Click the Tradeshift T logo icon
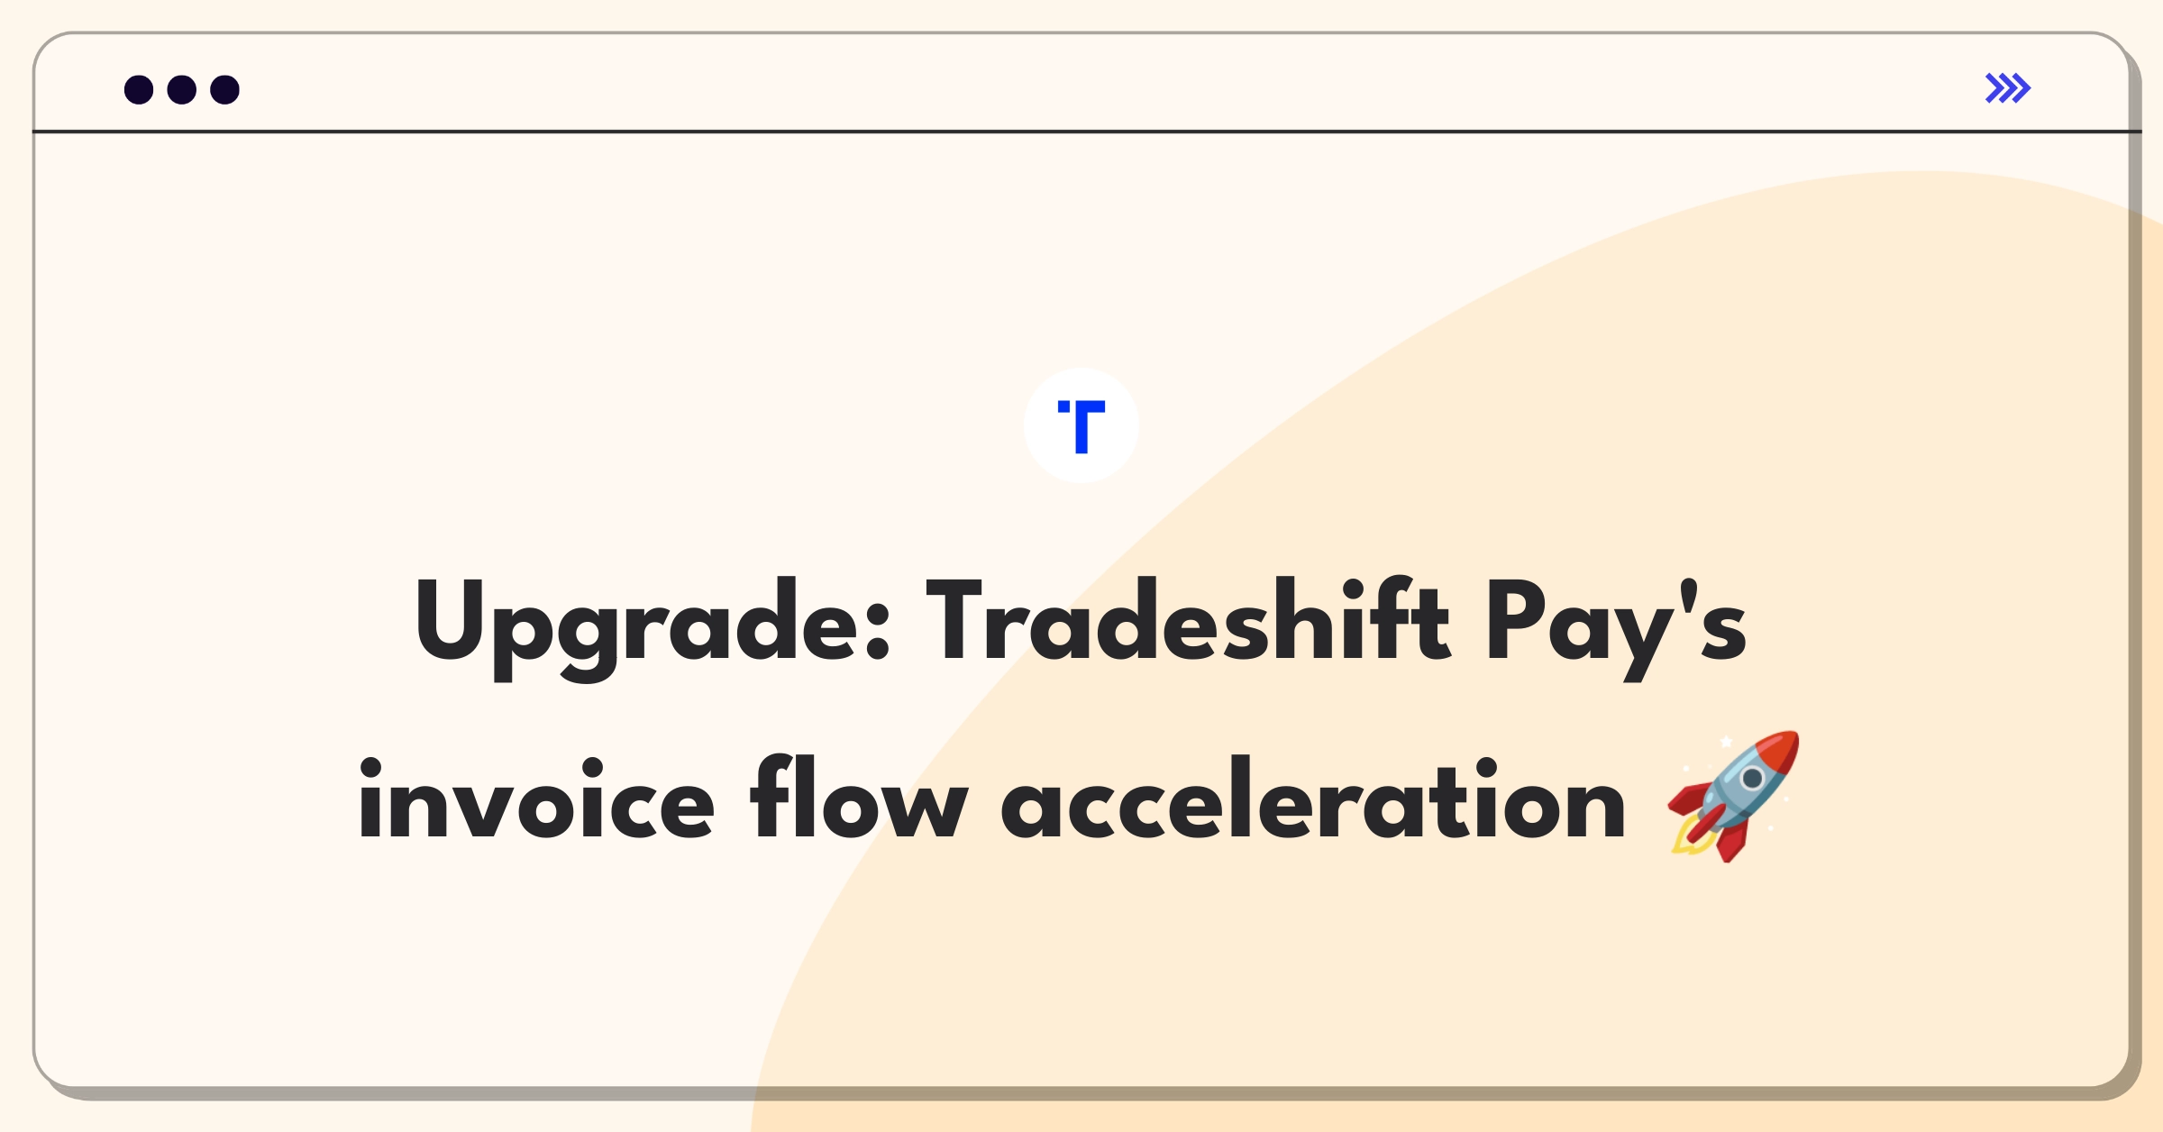Viewport: 2163px width, 1132px height. coord(1083,429)
